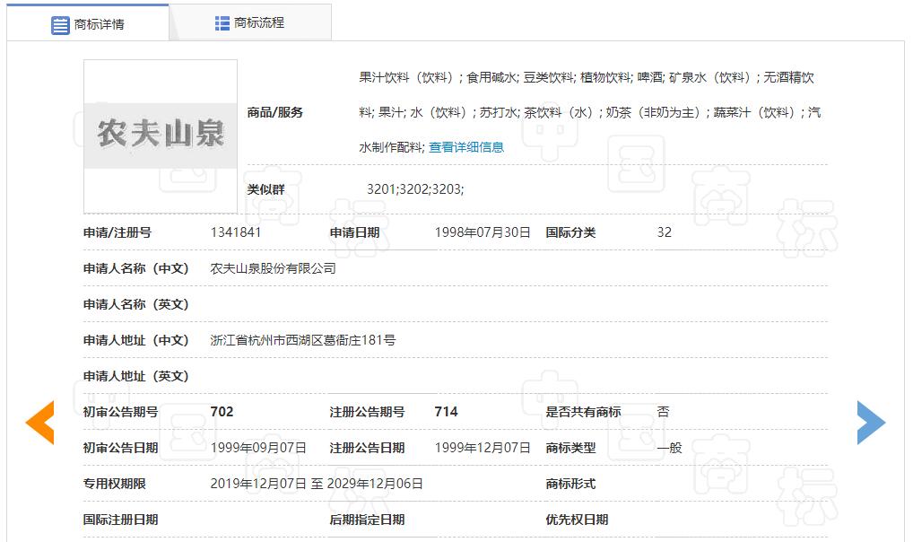Click the 注册公告日期 label

(x=367, y=448)
